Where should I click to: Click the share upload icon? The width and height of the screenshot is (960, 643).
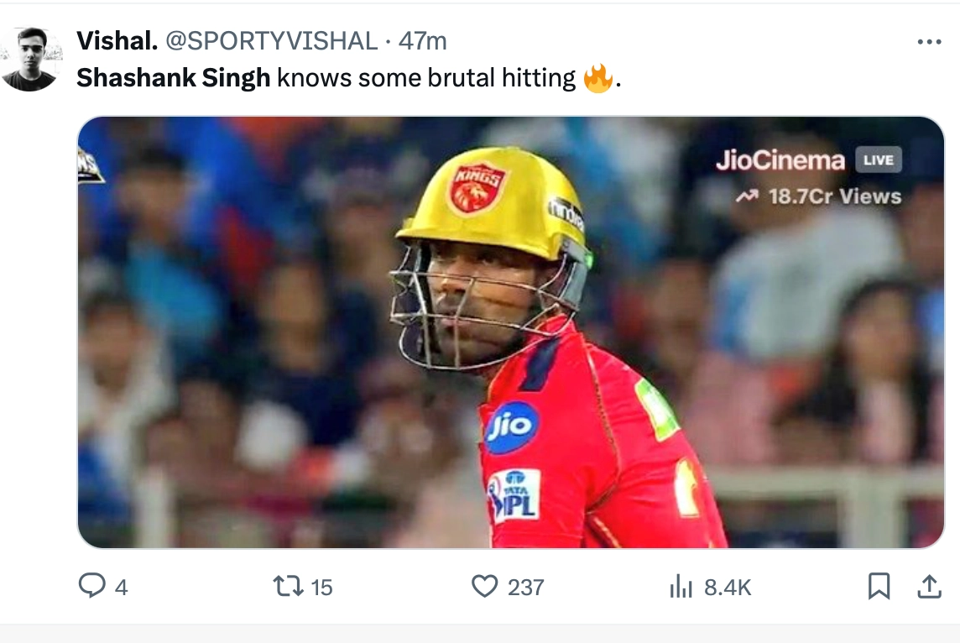[929, 586]
